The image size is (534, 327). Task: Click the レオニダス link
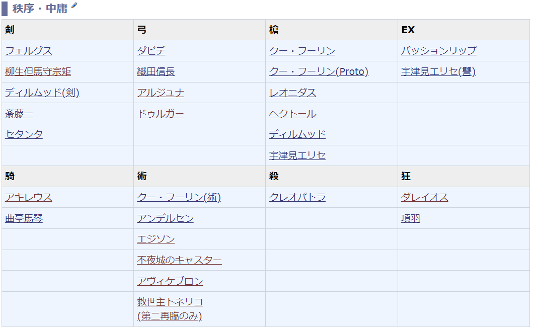292,93
